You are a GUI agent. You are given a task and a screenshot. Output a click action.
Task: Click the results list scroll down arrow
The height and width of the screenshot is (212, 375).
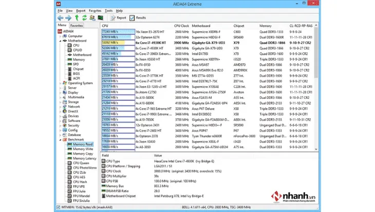coord(316,149)
